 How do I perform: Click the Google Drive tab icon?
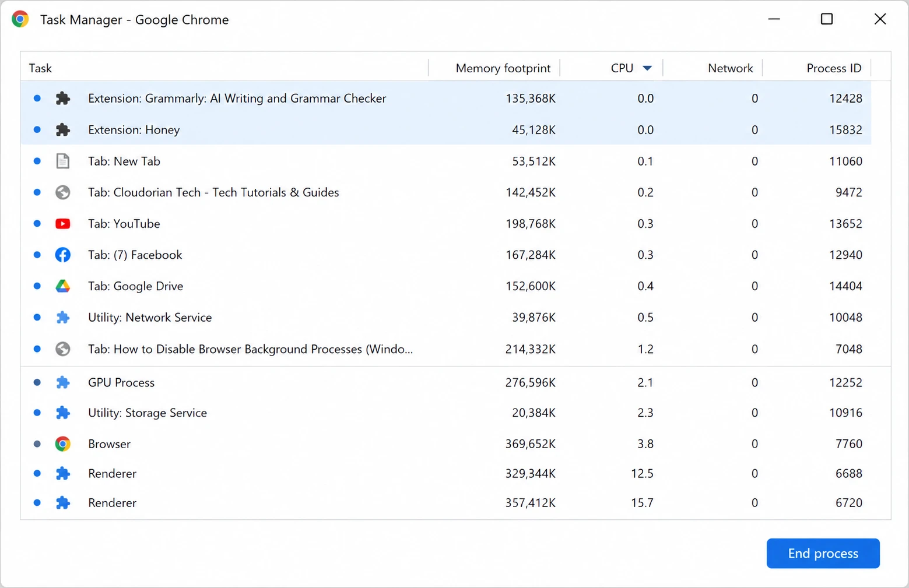pyautogui.click(x=63, y=286)
